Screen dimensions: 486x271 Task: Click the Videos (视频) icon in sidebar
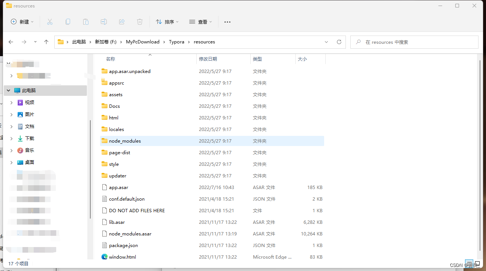(20, 102)
